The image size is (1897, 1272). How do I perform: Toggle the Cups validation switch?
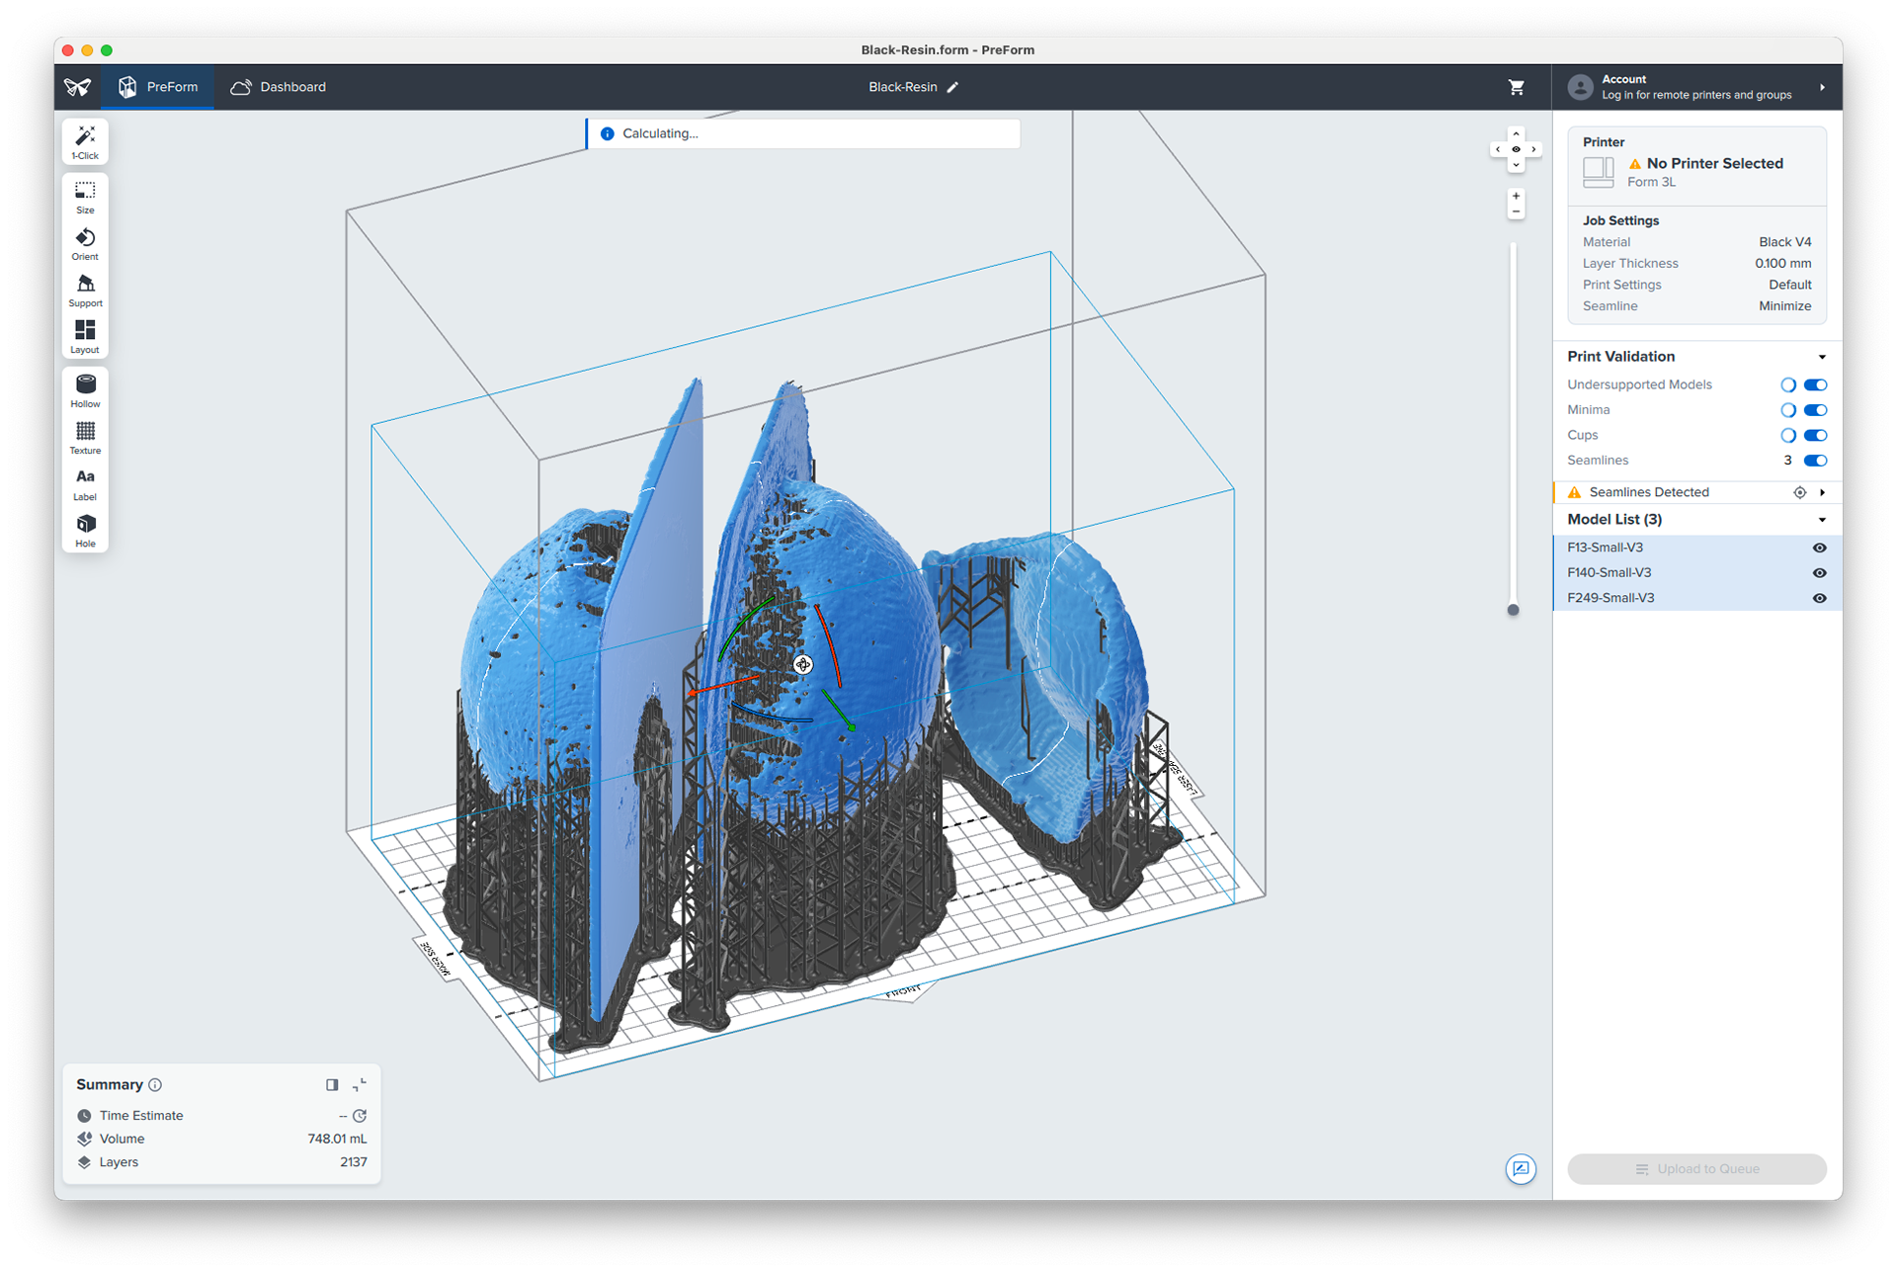point(1815,436)
